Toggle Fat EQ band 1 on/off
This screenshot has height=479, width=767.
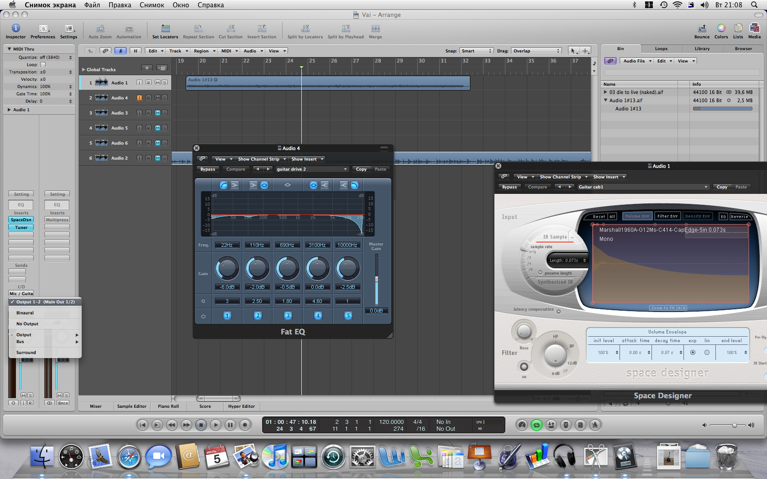(227, 315)
